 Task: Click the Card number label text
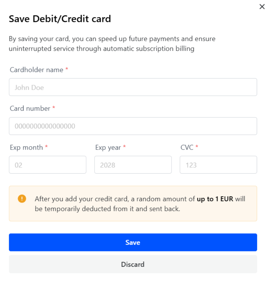coord(30,108)
